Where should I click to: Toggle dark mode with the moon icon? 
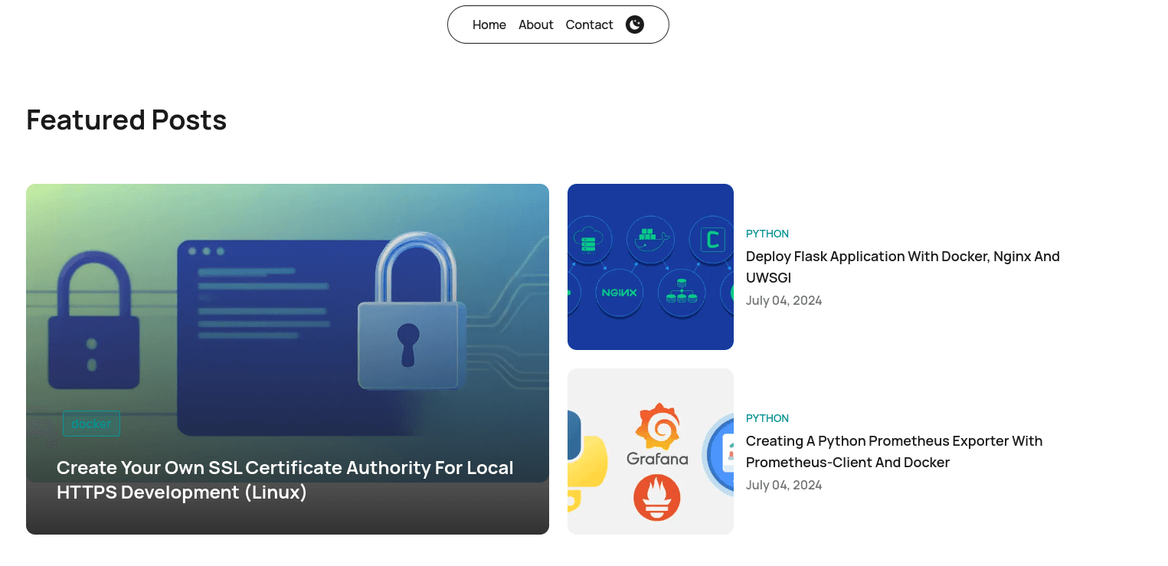(634, 25)
